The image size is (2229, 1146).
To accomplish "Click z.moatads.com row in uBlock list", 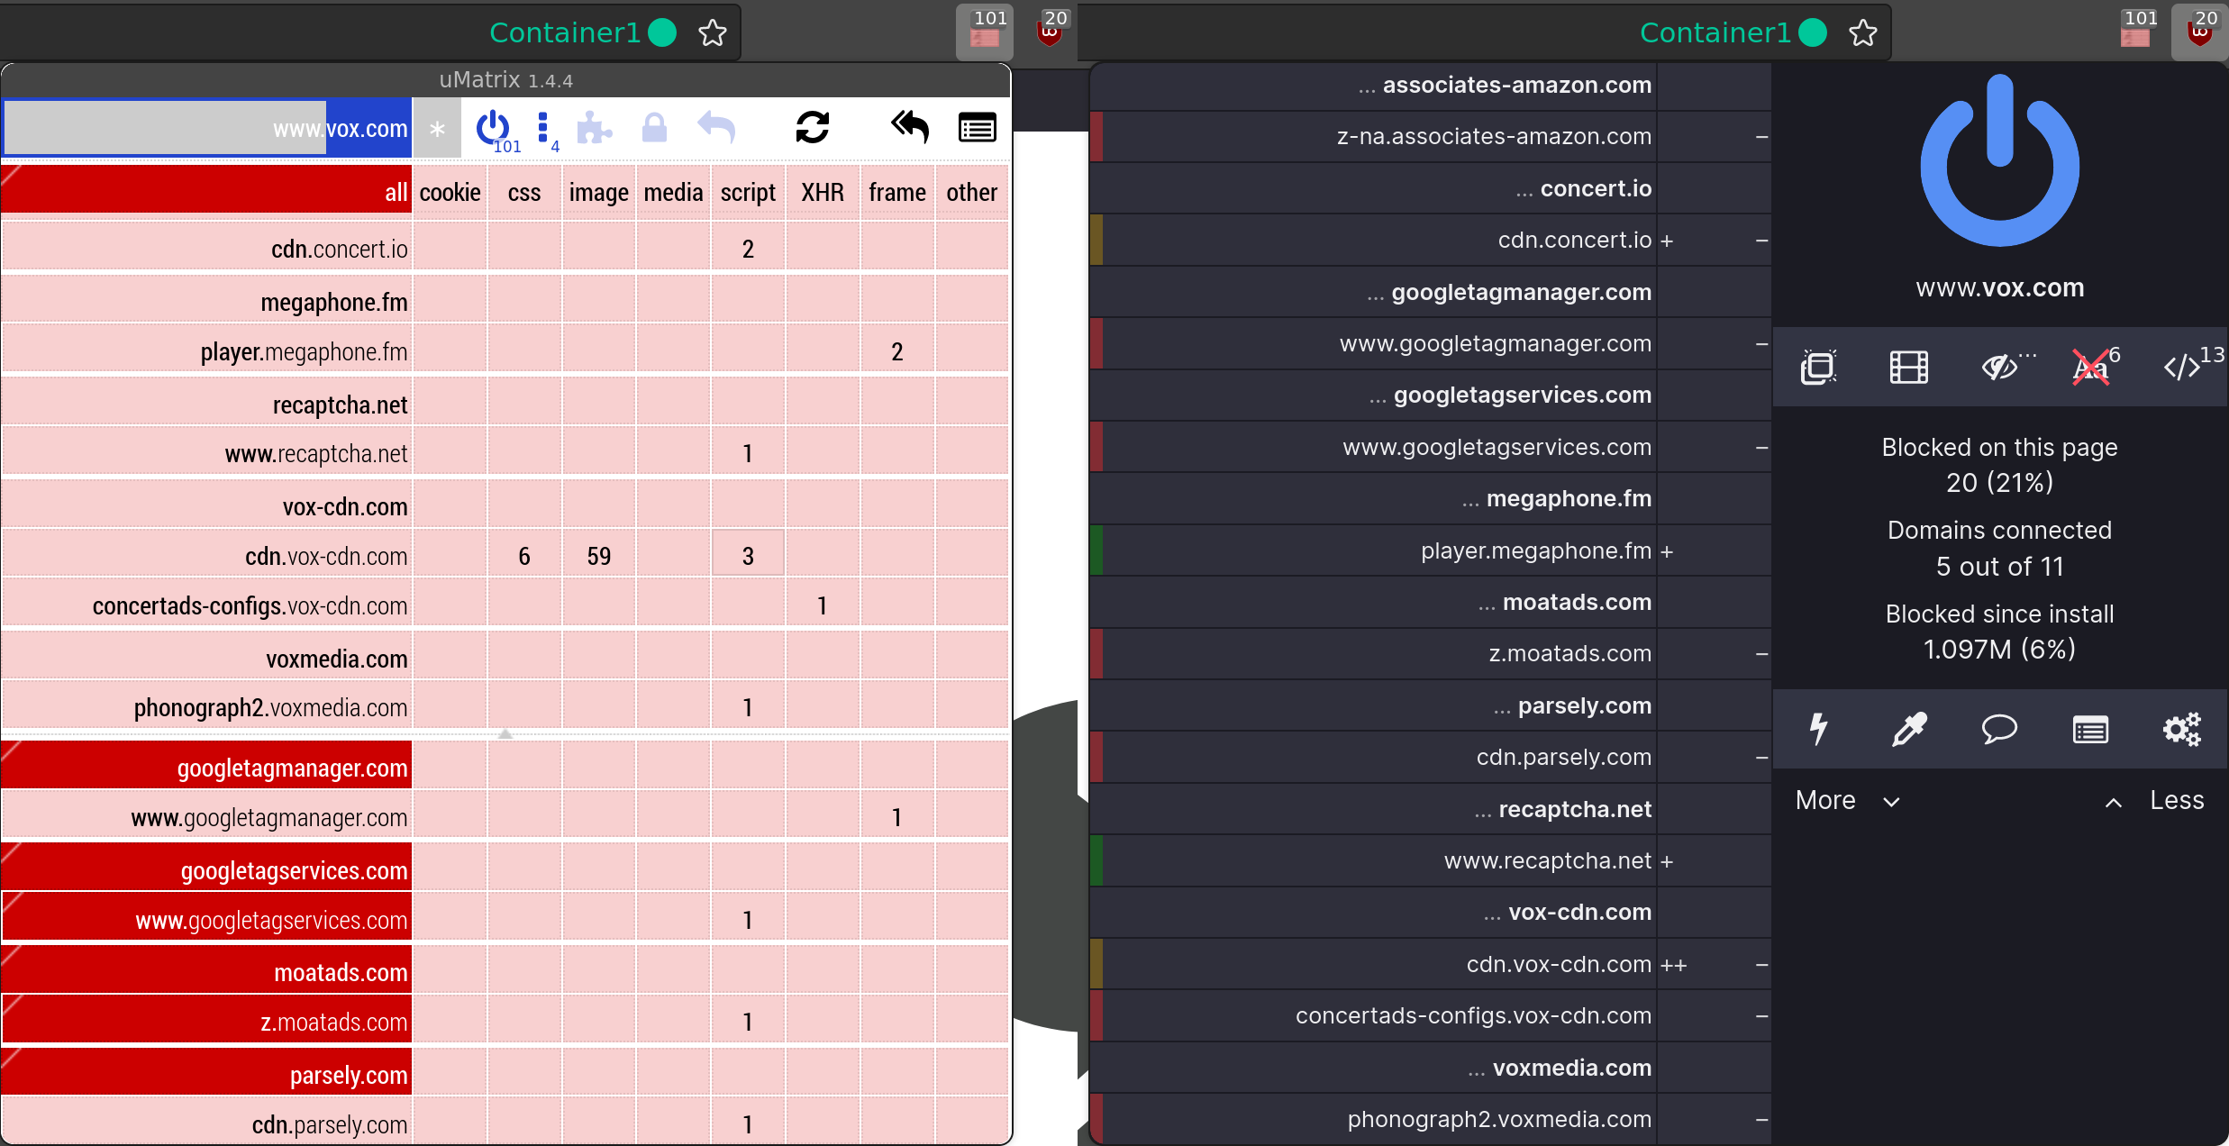I will coord(1431,653).
